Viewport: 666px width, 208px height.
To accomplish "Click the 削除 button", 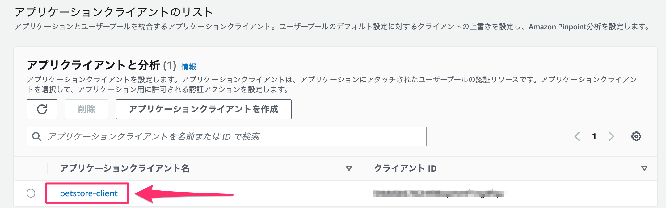I will click(x=86, y=109).
